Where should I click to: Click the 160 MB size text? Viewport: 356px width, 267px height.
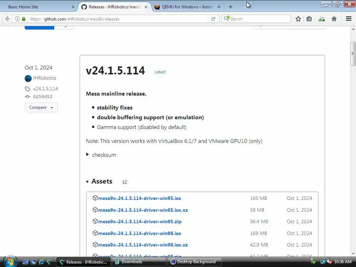click(258, 198)
